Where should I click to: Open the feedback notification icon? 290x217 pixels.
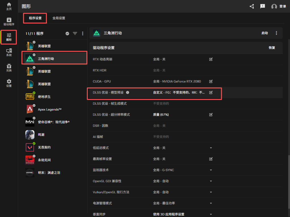coord(263,6)
